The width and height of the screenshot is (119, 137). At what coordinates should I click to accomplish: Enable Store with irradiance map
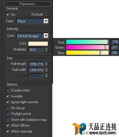point(8,119)
